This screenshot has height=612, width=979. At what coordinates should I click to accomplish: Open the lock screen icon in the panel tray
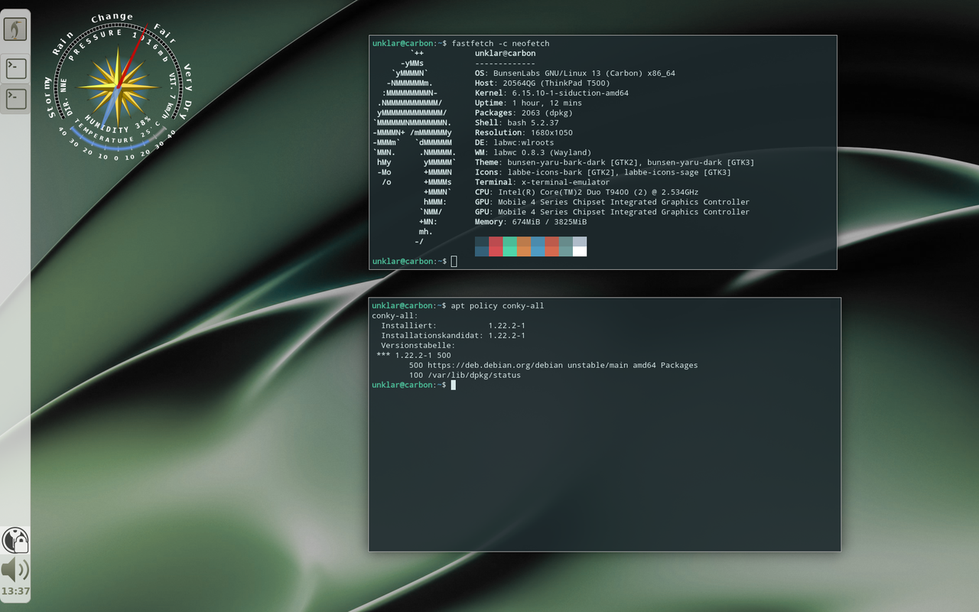pyautogui.click(x=15, y=540)
